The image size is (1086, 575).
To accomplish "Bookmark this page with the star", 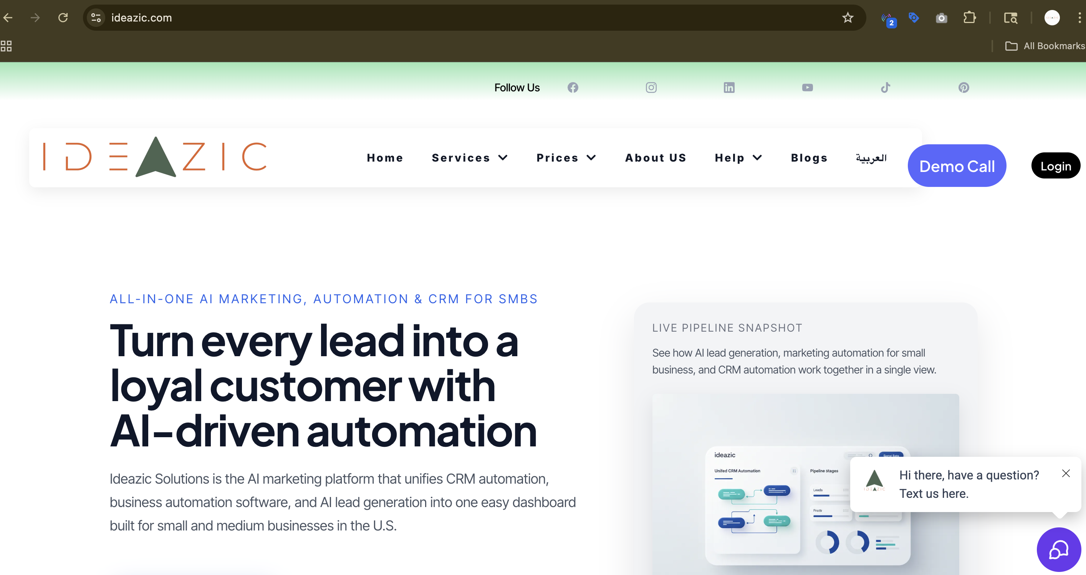I will pyautogui.click(x=848, y=18).
